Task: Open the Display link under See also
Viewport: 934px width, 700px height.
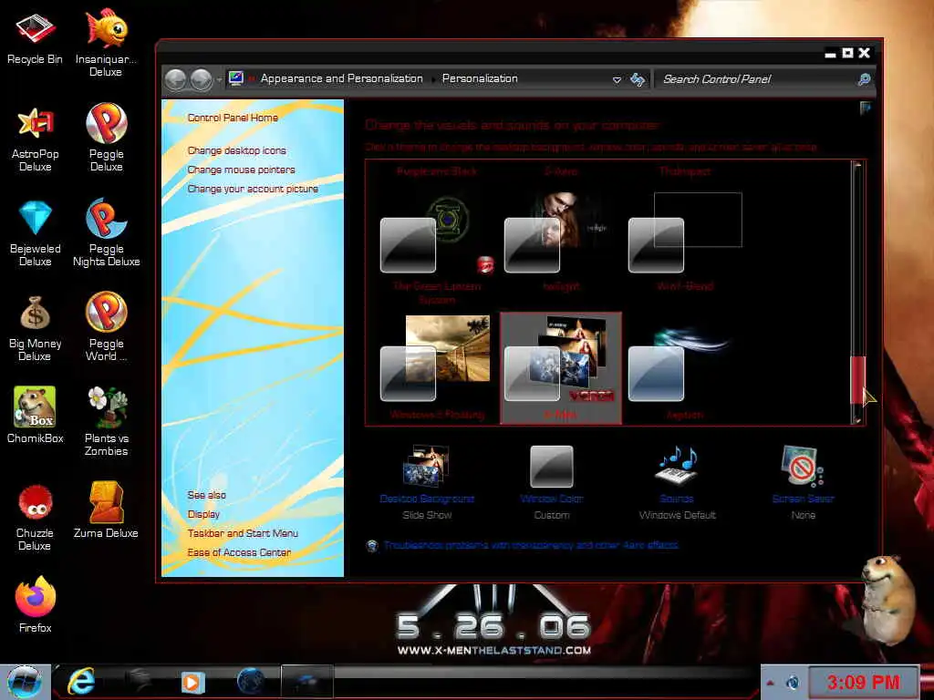Action: coord(203,514)
